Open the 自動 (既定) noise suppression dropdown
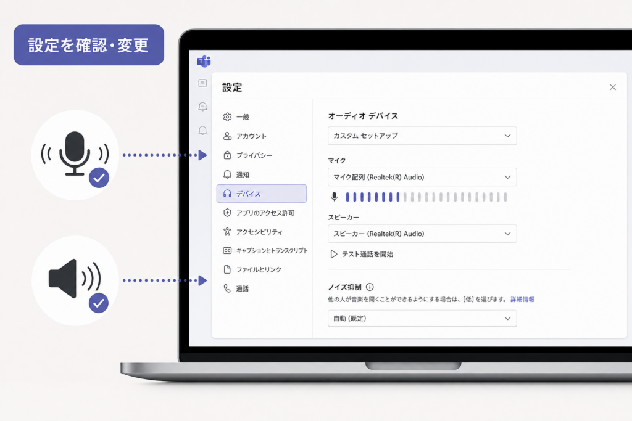The image size is (632, 421). pos(422,318)
